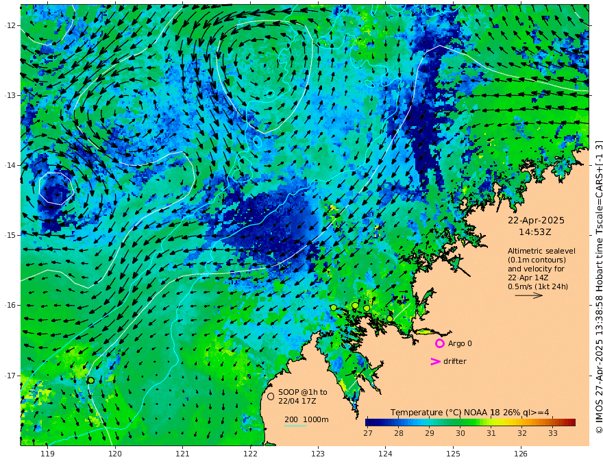603x466 pixels.
Task: Click the 'drifter' legend label
Action: coord(455,361)
